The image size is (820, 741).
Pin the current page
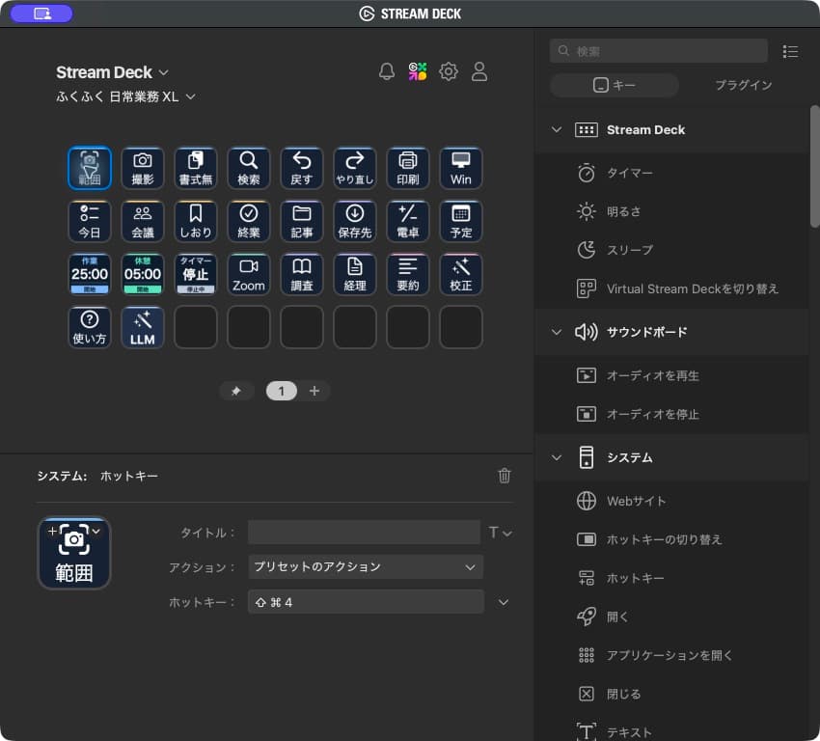tap(235, 391)
